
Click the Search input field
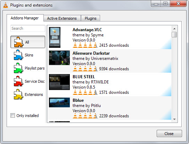pos(28,28)
